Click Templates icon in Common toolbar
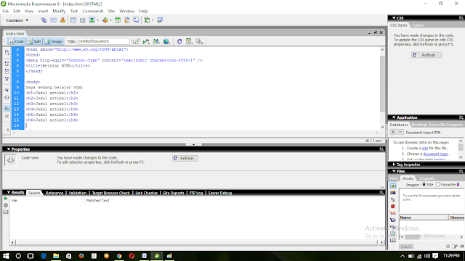This screenshot has height=261, width=465. [x=147, y=20]
